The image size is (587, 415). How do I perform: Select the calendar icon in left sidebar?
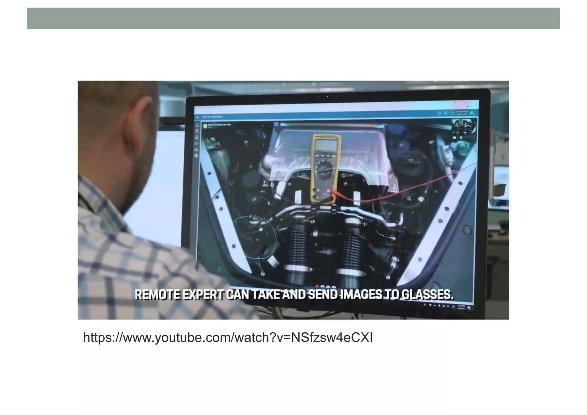(x=197, y=137)
